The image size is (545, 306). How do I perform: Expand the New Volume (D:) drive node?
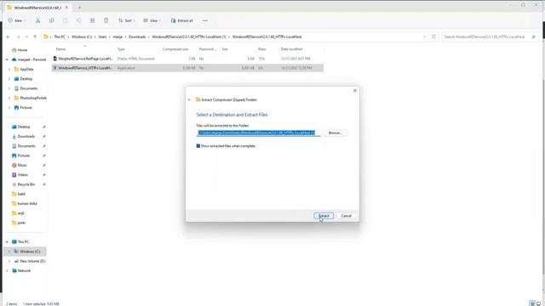click(9, 261)
